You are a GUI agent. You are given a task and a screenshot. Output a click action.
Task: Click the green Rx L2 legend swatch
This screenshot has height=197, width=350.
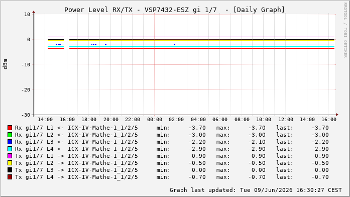10,135
